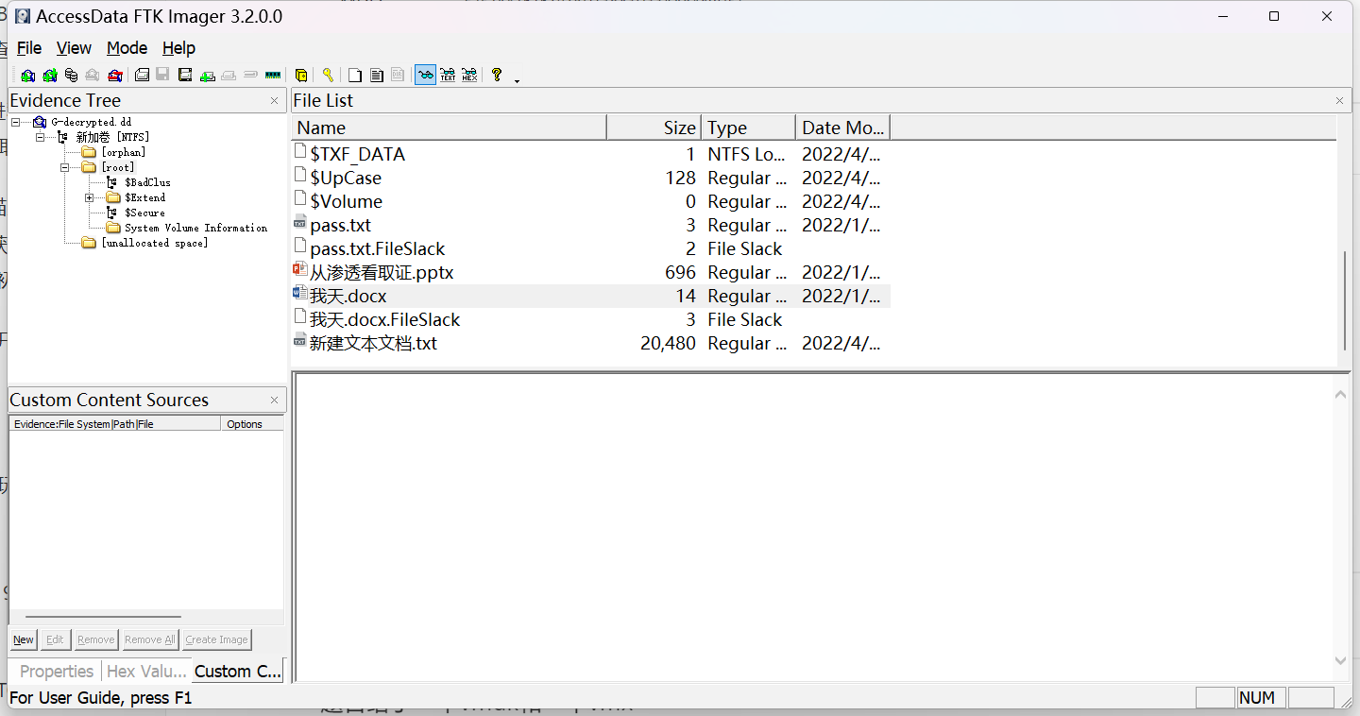Close the File List panel
Screen dimensions: 1360x716
(x=1339, y=100)
